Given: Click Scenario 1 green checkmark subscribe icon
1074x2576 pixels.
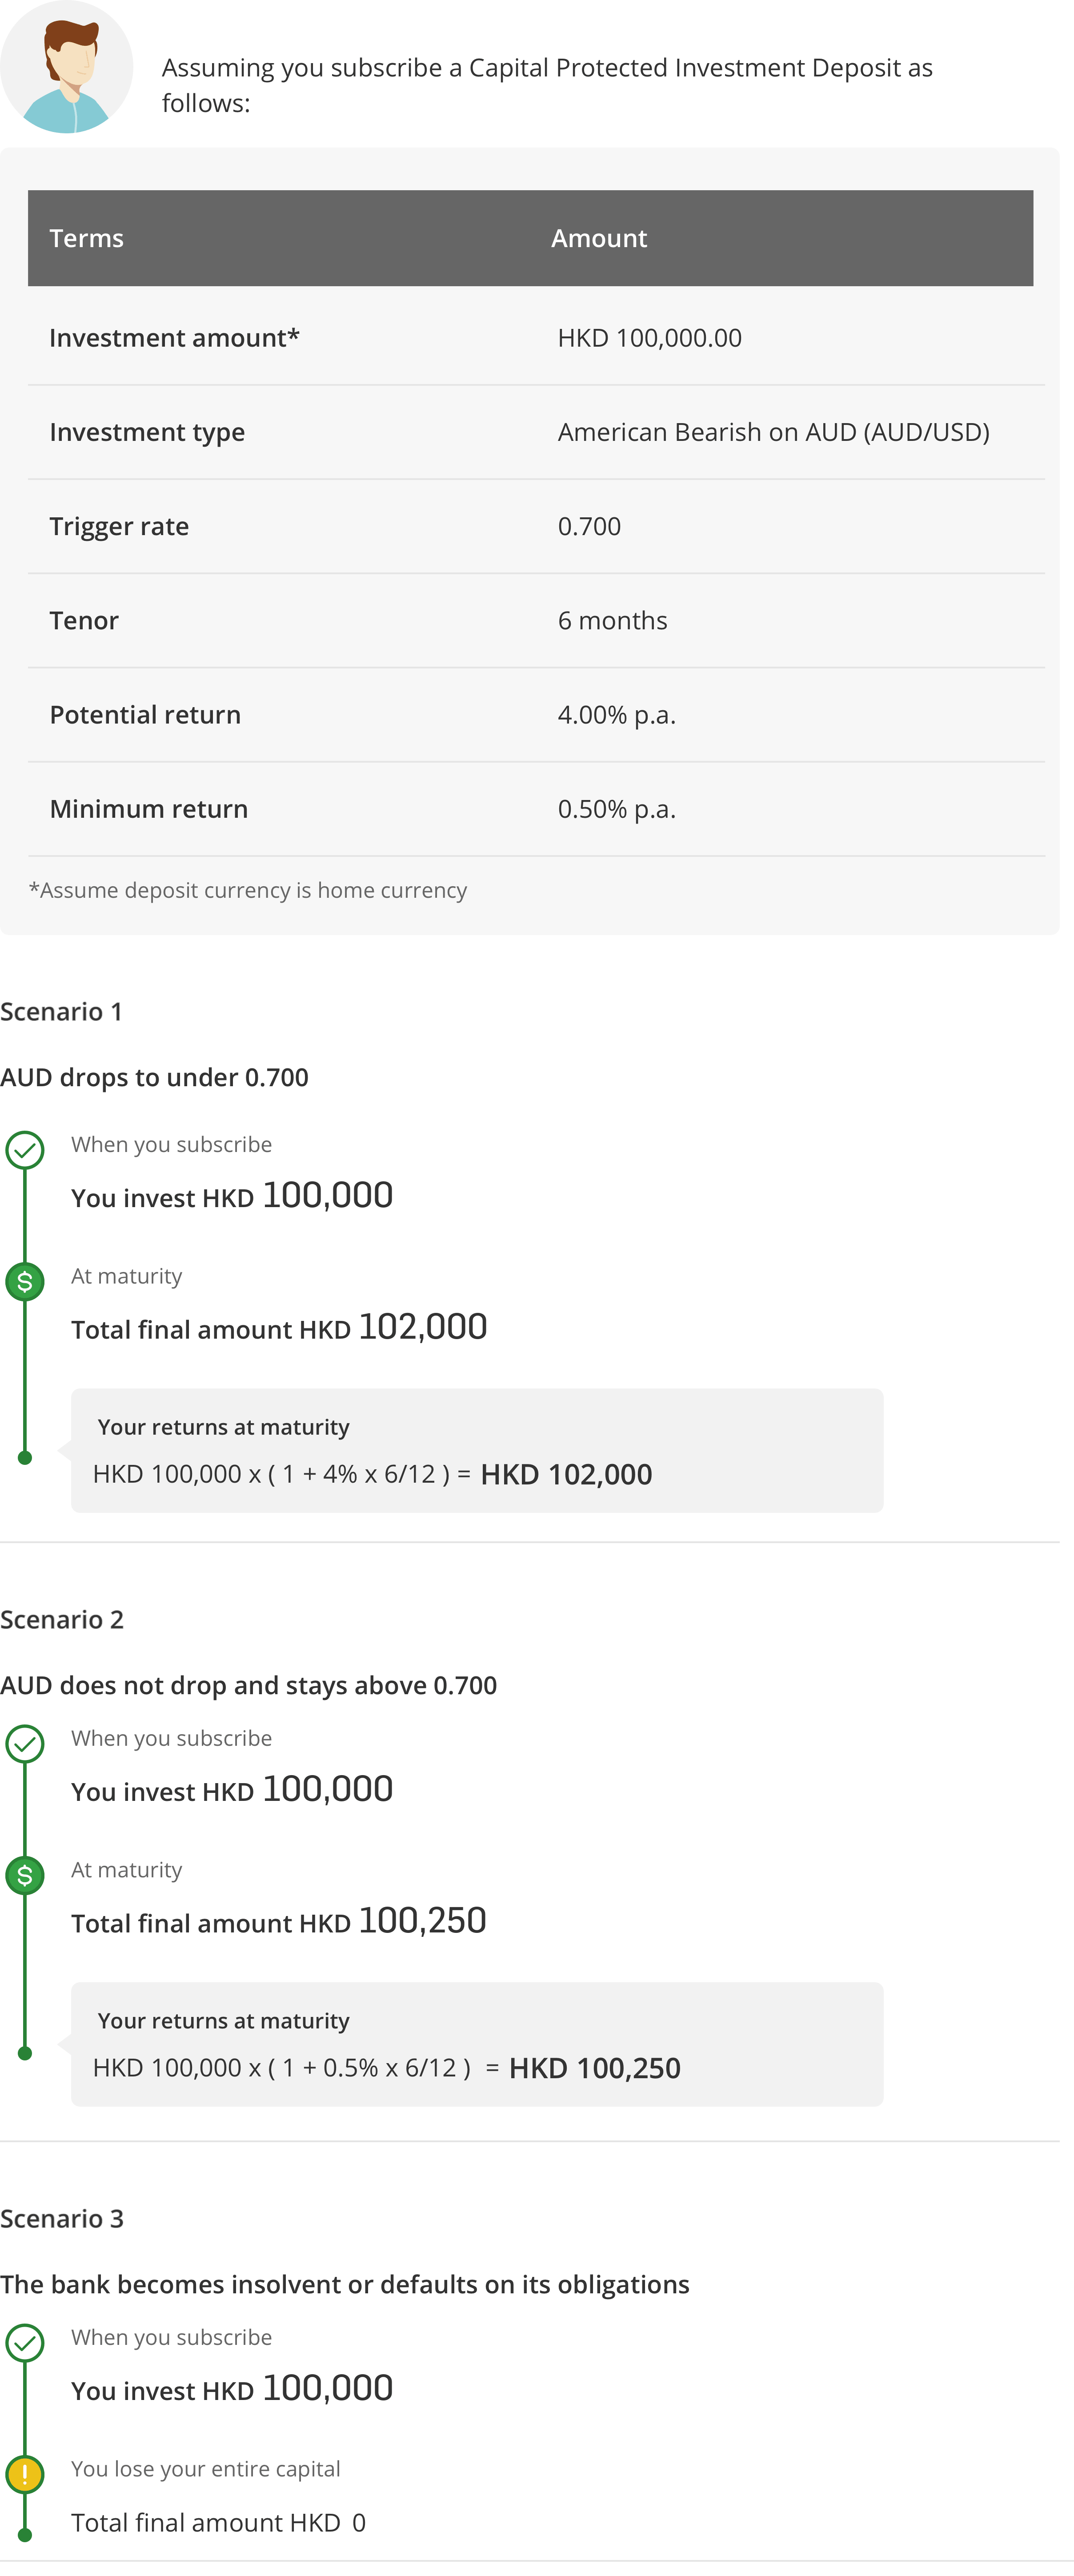Looking at the screenshot, I should pos(25,1150).
